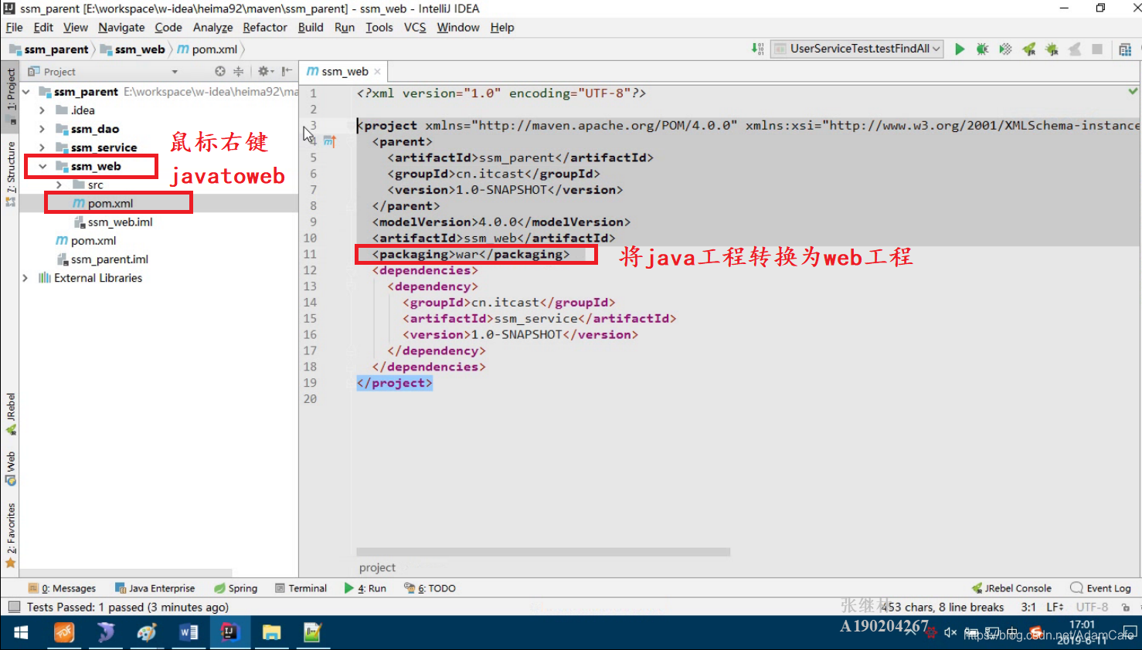Click the Maven gutter icon near line 4
The width and height of the screenshot is (1142, 650).
[x=330, y=141]
